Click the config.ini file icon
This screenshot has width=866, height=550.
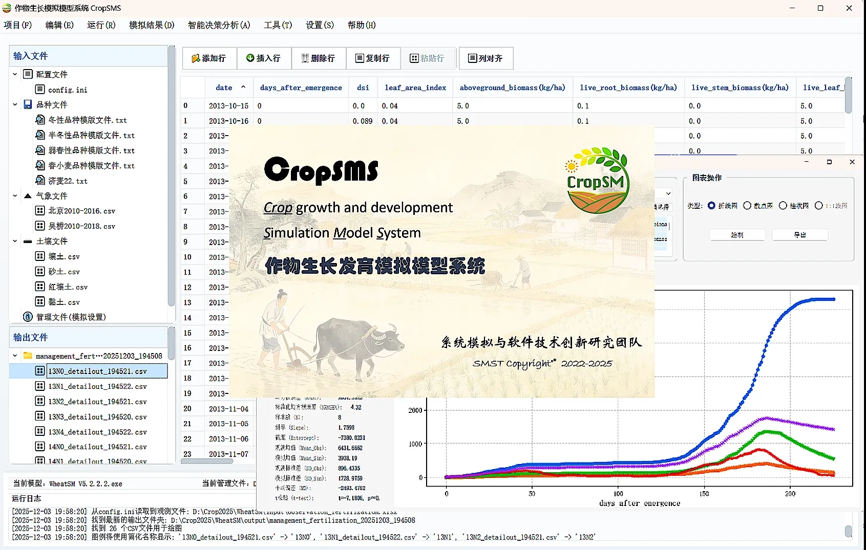[x=40, y=90]
